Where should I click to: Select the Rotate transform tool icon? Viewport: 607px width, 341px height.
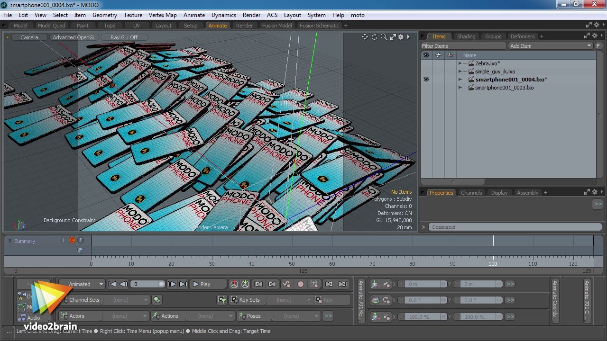click(375, 300)
